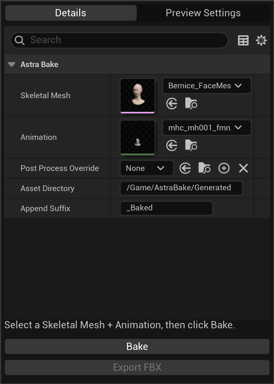Screen dimensions: 274x384
Task: Click the table view options icon
Action: click(x=243, y=40)
